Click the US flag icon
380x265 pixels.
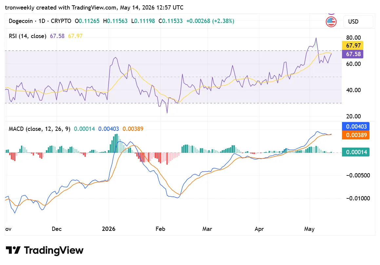coord(331,22)
